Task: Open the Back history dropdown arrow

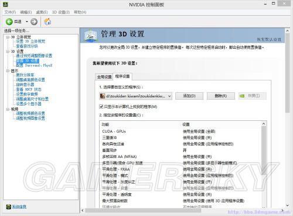Action: pyautogui.click(x=27, y=22)
